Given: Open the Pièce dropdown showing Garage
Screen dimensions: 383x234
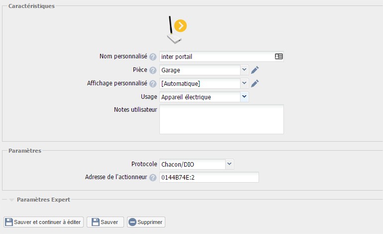Looking at the screenshot, I should [x=204, y=70].
